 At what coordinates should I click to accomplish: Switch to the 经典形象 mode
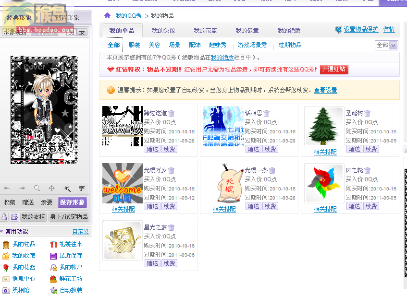(19, 18)
